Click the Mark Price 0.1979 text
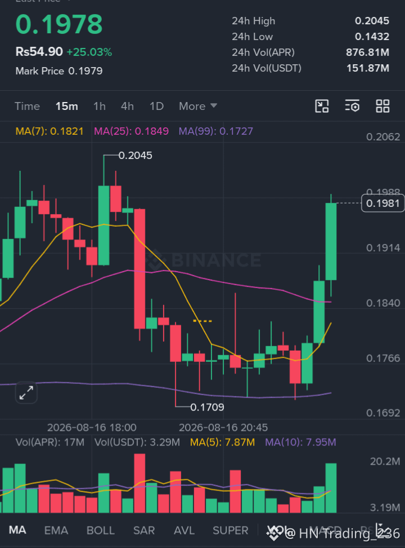Screen dimensions: 405x548 [x=59, y=71]
